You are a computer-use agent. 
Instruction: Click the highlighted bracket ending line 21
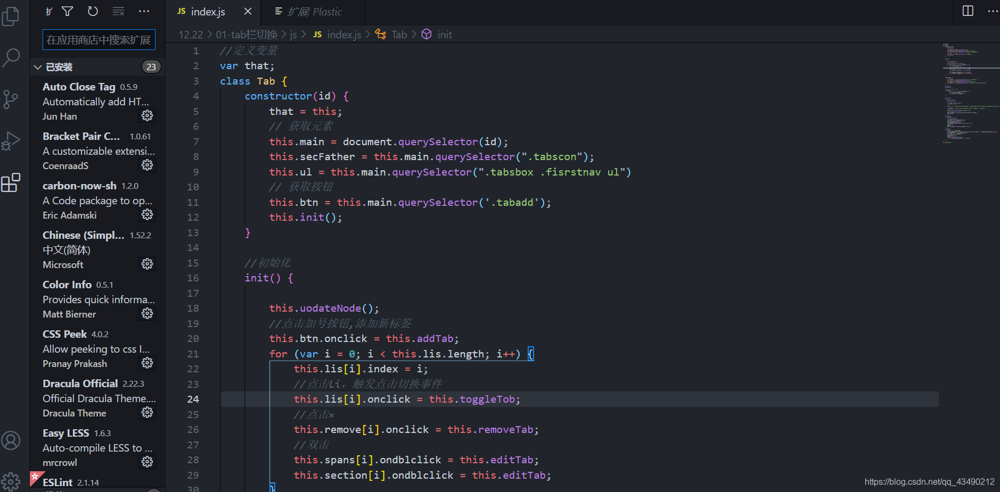530,354
